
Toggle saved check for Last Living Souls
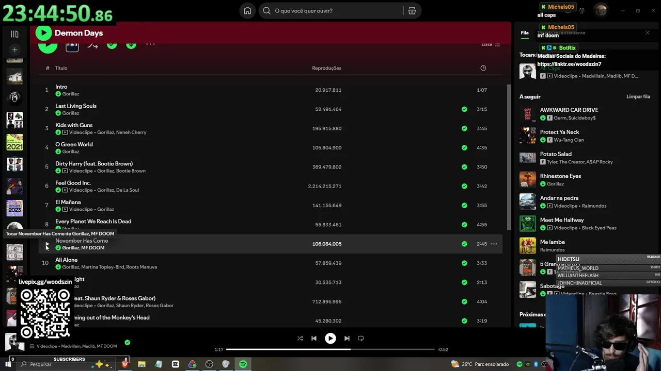464,109
